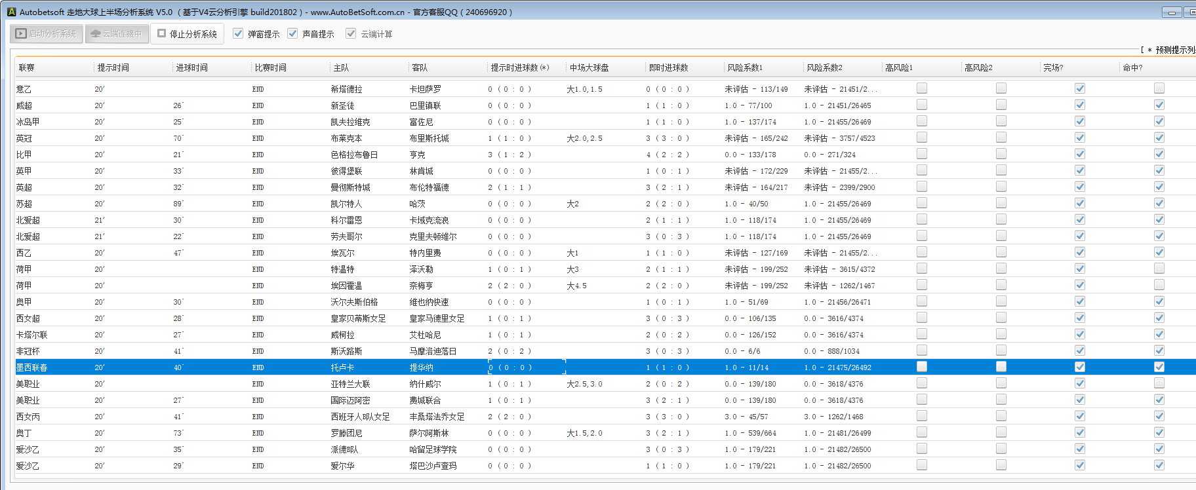
Task: Click the 进球时间 column header
Action: point(191,67)
